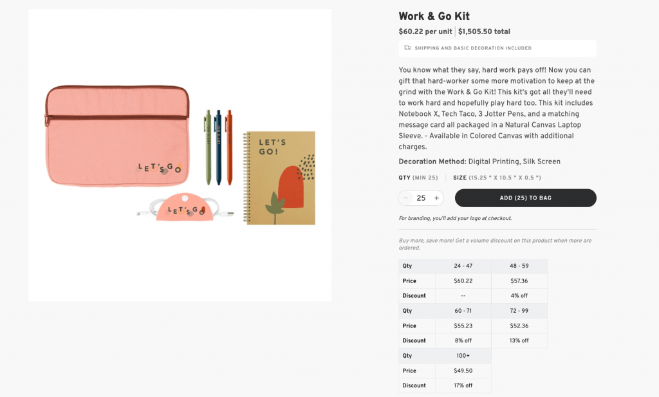Screen dimensions: 659x397
Task: Click the branding logo checkout note
Action: pos(454,218)
